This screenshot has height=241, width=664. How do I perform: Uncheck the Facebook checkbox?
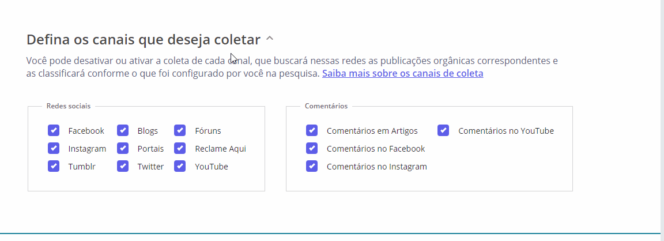(54, 131)
